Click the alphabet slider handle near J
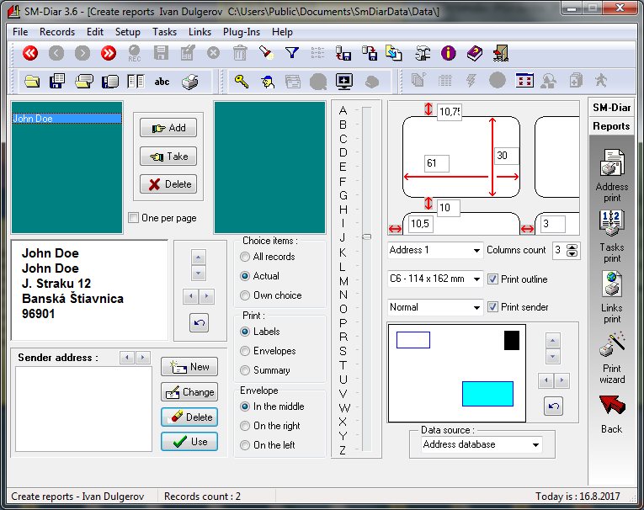The height and width of the screenshot is (510, 644). click(367, 237)
